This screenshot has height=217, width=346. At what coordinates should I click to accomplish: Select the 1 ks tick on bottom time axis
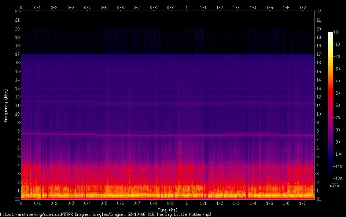pyautogui.click(x=187, y=203)
